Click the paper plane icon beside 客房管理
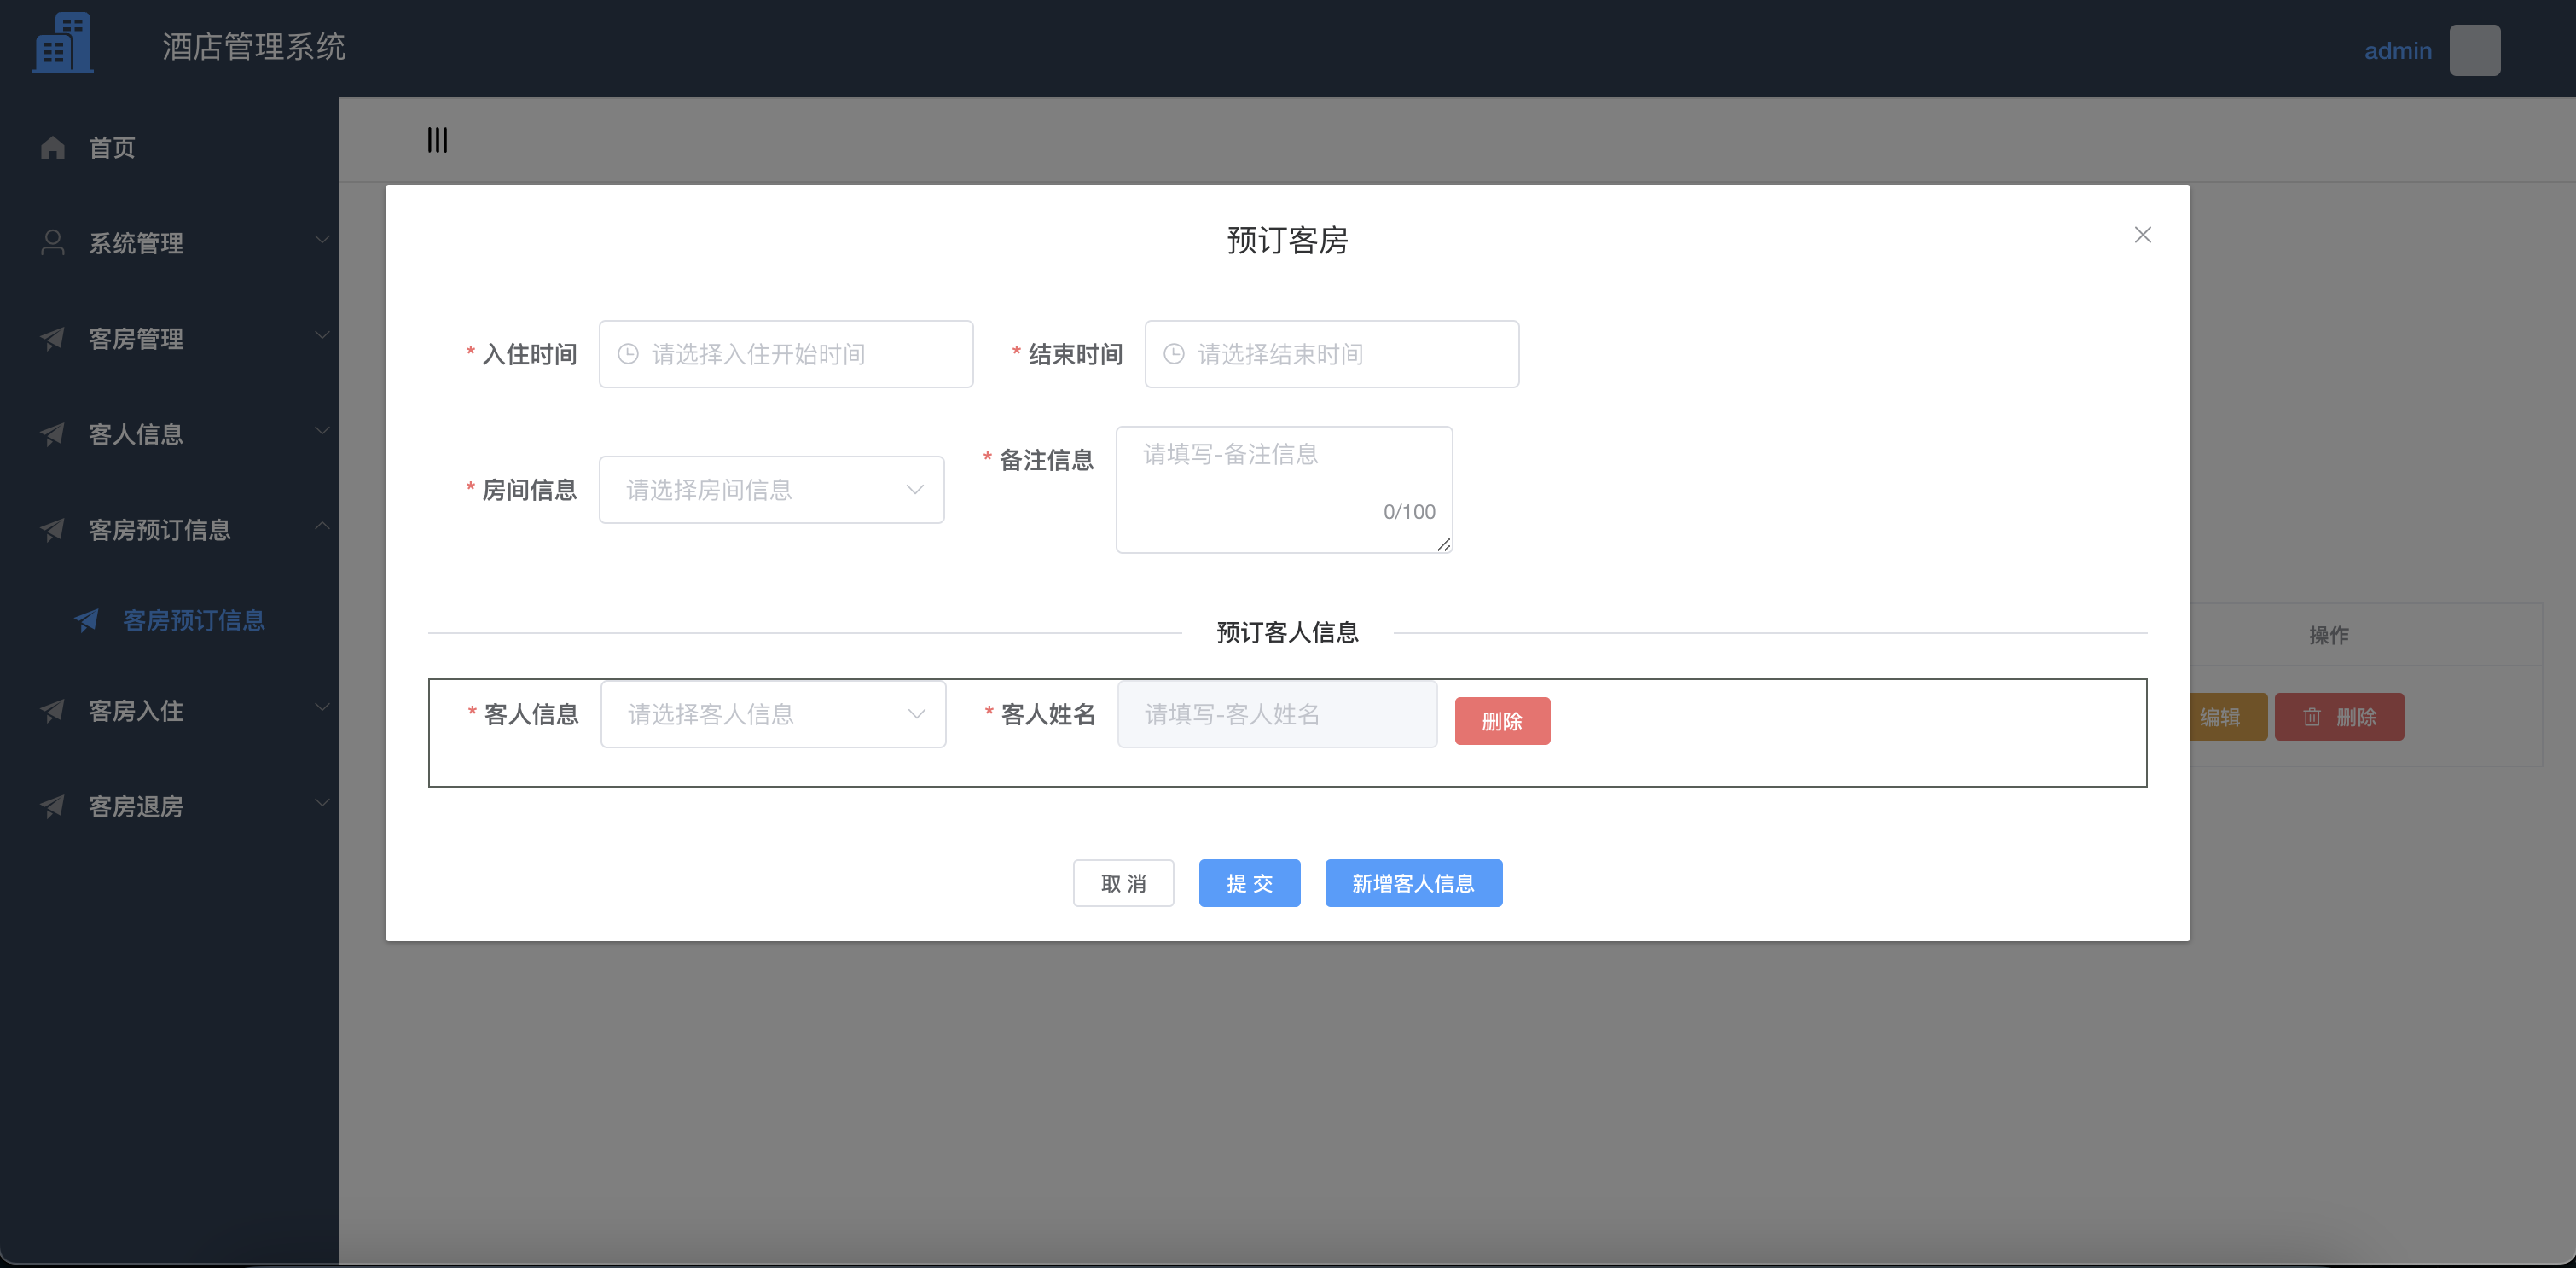This screenshot has width=2576, height=1268. pos(53,338)
